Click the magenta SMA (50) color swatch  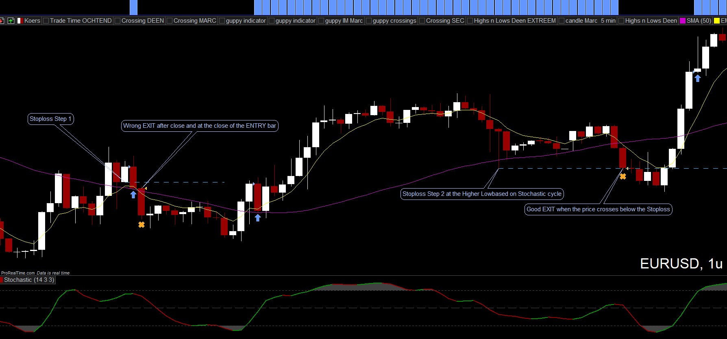coord(683,21)
